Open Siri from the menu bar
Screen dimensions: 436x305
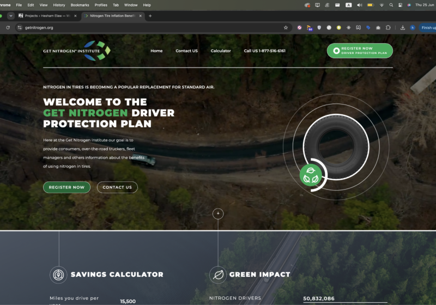[409, 5]
